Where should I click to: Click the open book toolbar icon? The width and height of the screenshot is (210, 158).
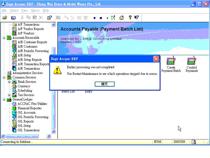13,18
